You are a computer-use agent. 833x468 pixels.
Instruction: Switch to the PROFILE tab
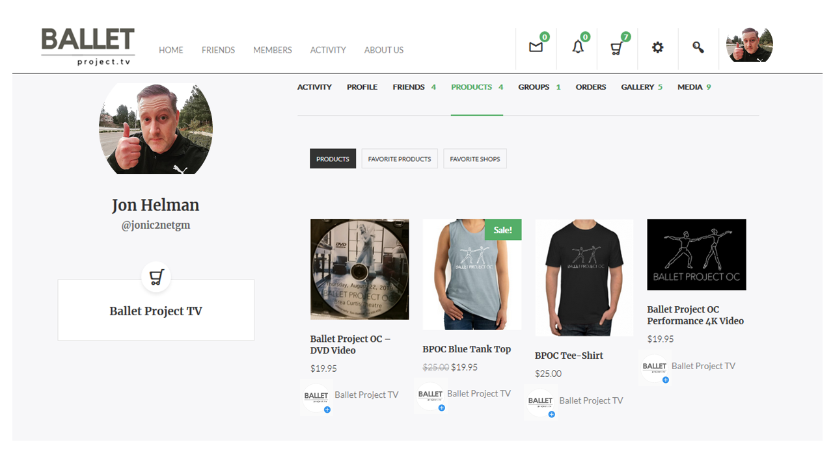362,87
